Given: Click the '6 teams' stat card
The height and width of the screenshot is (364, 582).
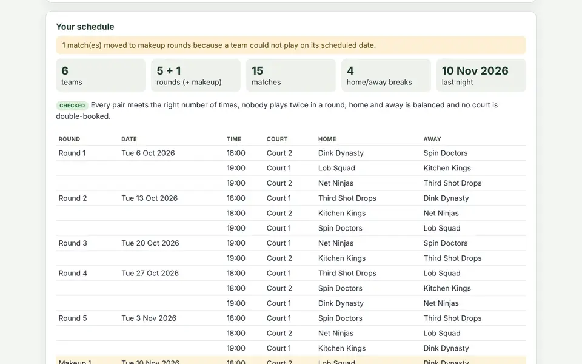Looking at the screenshot, I should tap(101, 75).
